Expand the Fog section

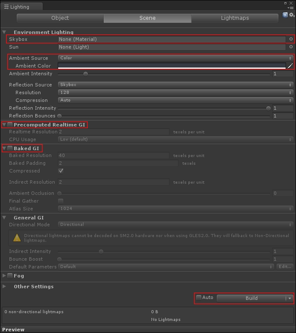(4, 276)
